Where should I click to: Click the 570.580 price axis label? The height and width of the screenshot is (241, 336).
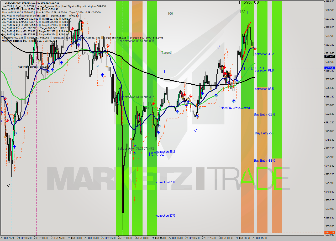tap(330, 192)
